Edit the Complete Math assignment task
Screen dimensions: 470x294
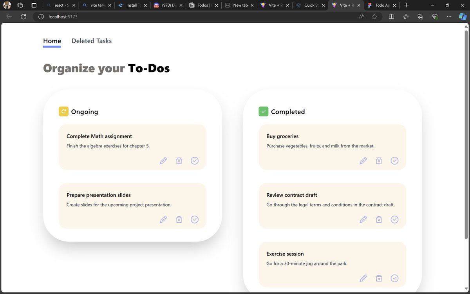click(x=163, y=161)
